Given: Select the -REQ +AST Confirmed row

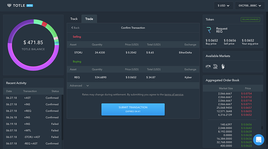Looking at the screenshot, I should pos(32,144).
